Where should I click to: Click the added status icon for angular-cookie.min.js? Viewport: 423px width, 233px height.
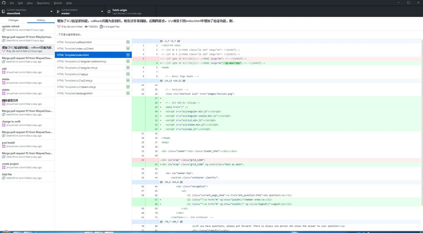(128, 61)
